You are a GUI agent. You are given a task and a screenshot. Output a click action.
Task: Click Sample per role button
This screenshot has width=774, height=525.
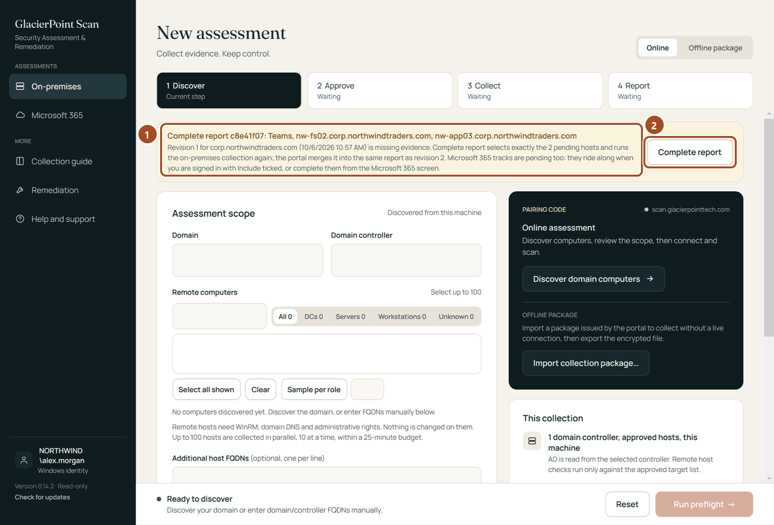314,390
